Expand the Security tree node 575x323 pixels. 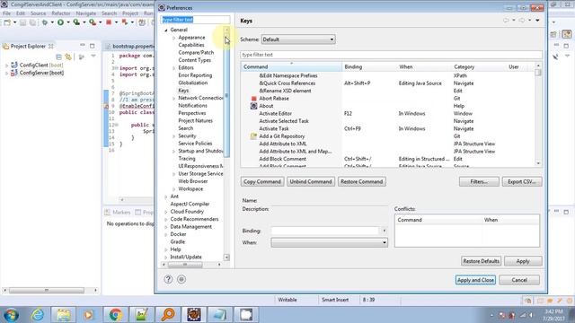point(173,136)
